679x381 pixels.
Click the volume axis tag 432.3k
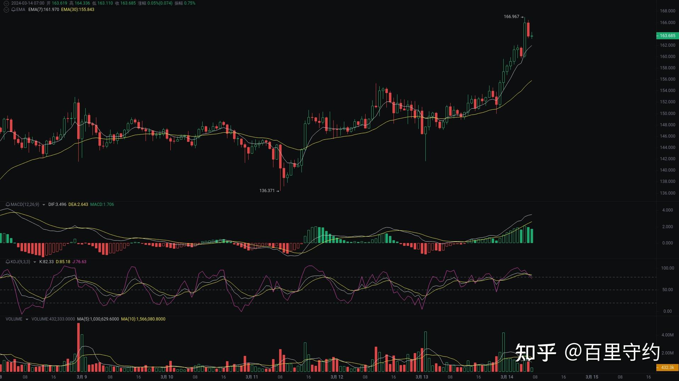pos(667,368)
